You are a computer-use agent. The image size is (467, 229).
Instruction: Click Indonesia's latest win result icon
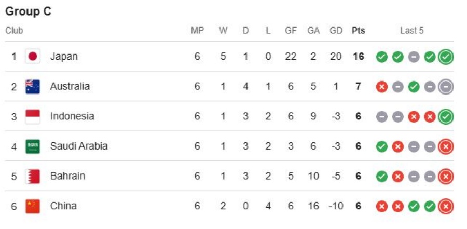pos(445,116)
